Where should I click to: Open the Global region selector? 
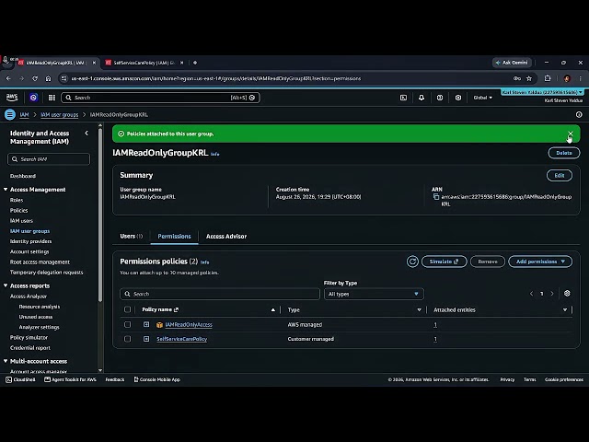[482, 98]
